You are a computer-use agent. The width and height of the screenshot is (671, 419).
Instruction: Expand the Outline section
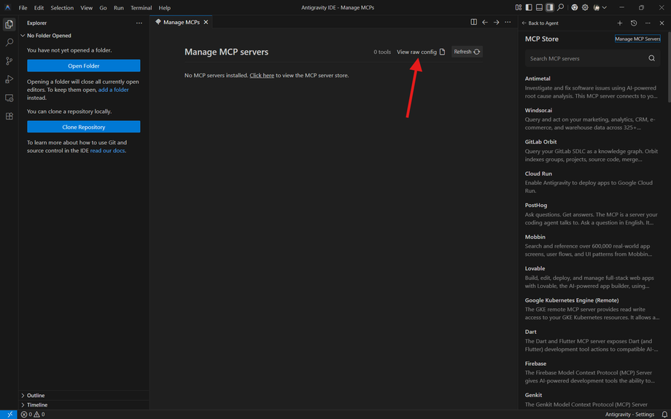[x=84, y=396]
